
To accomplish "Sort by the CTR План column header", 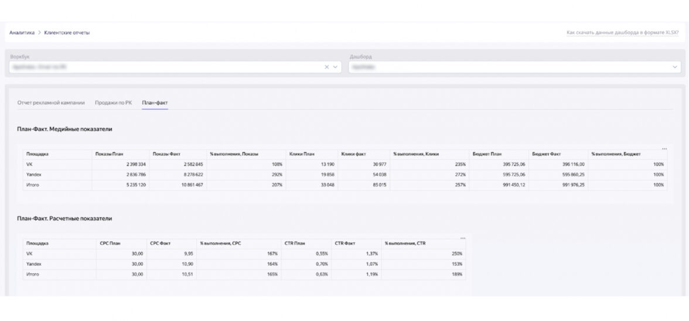I will pyautogui.click(x=295, y=243).
